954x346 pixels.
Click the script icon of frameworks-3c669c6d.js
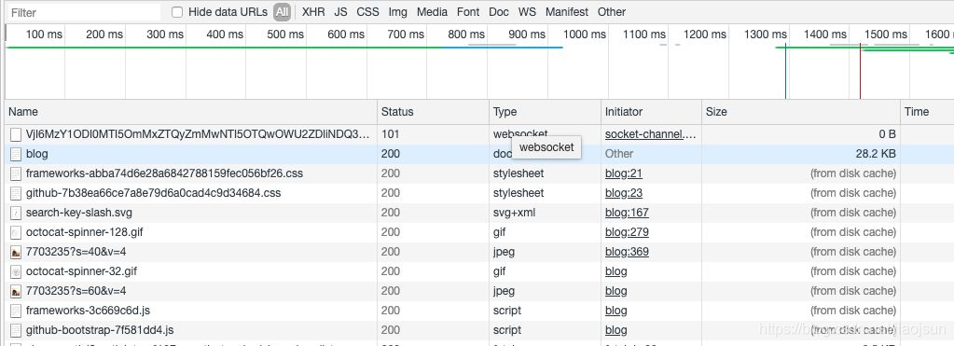[16, 311]
